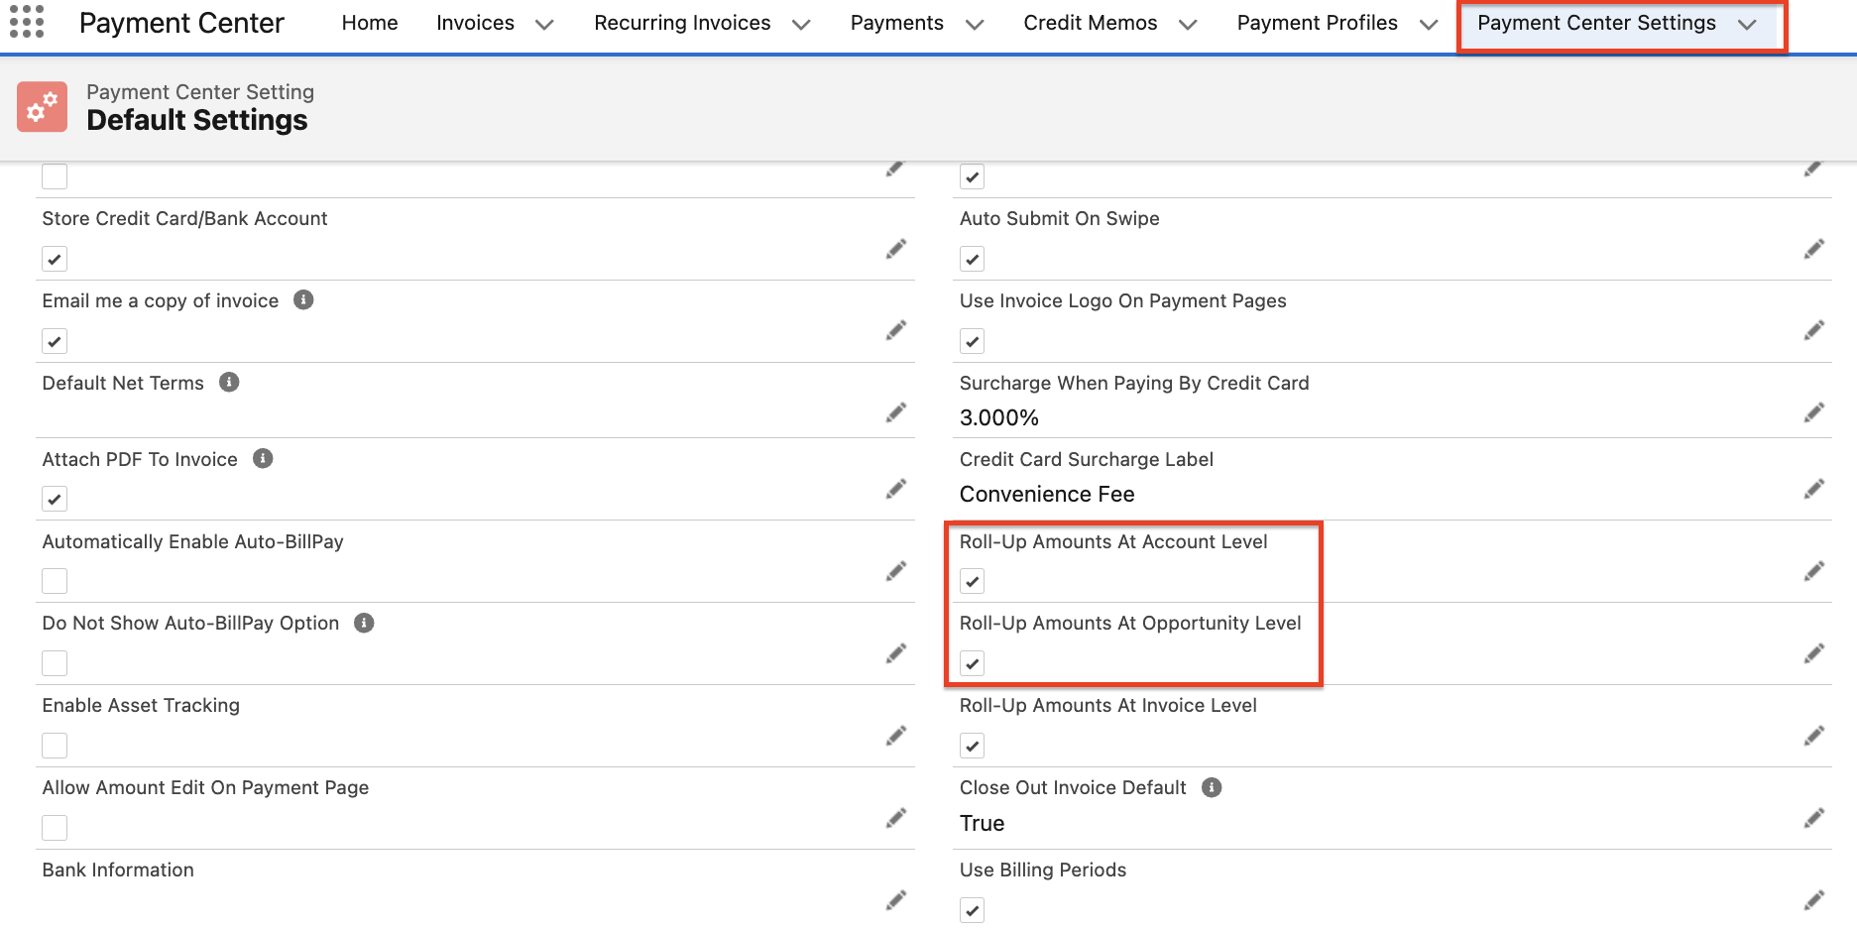
Task: Click info icon beside Close Out Invoice Default
Action: [1212, 787]
